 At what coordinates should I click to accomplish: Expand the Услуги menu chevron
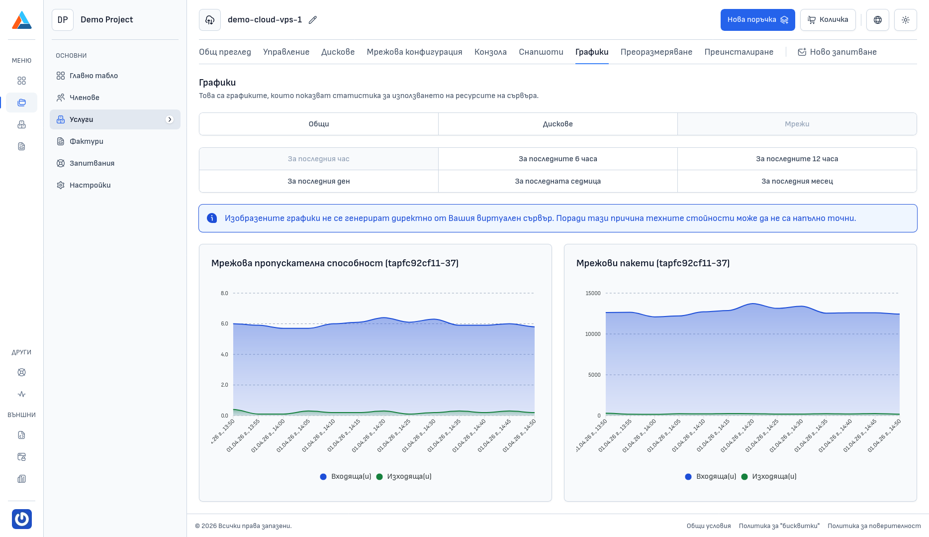pos(170,119)
